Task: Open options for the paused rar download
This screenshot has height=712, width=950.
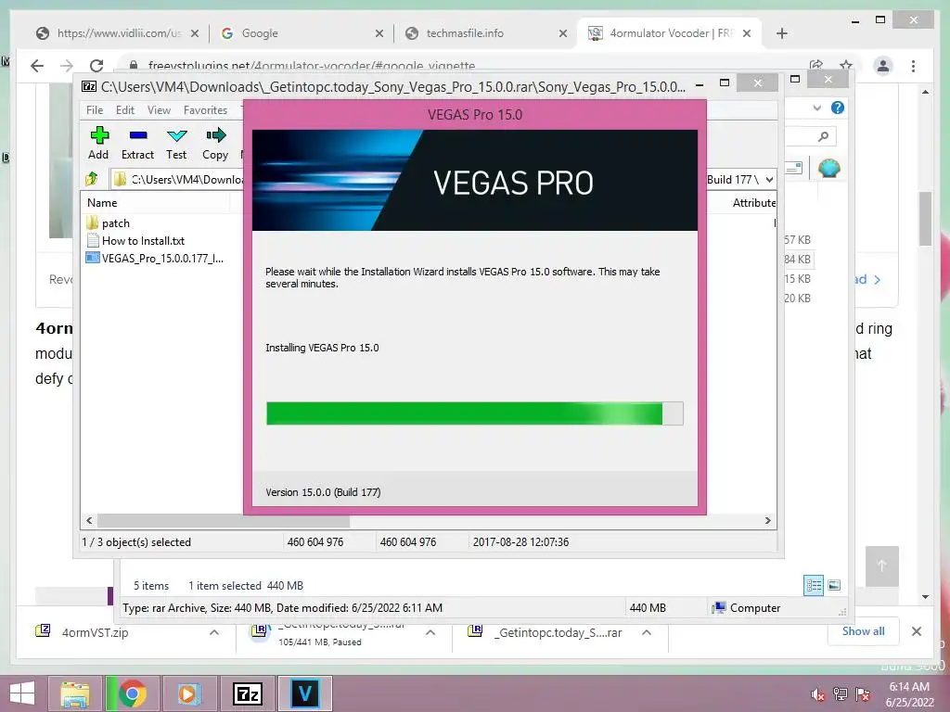Action: click(430, 632)
